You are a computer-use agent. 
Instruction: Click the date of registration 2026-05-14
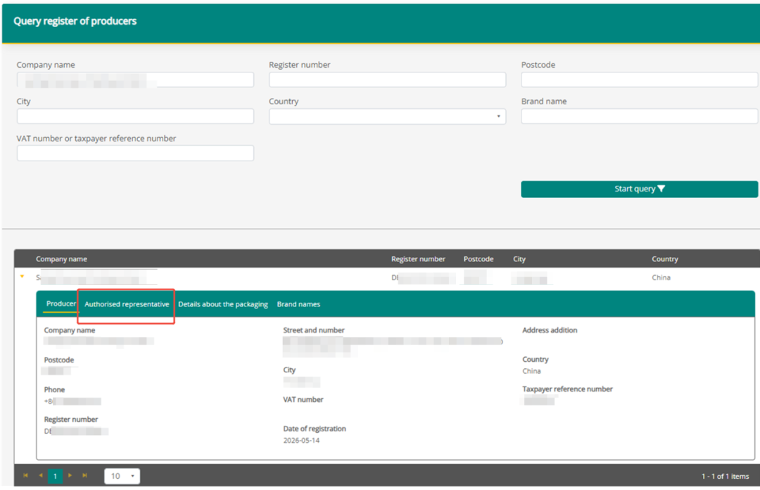coord(301,441)
